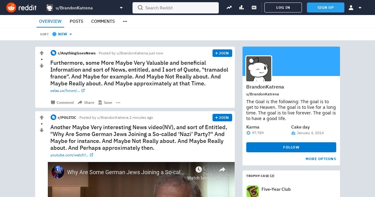Open the Original Content (OC) icon
Screen dimensions: 375x197
coord(254,8)
